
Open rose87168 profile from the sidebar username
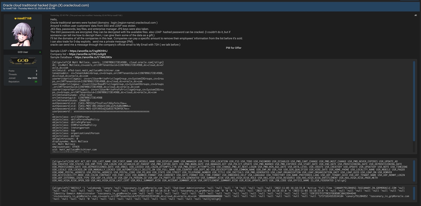(x=24, y=18)
